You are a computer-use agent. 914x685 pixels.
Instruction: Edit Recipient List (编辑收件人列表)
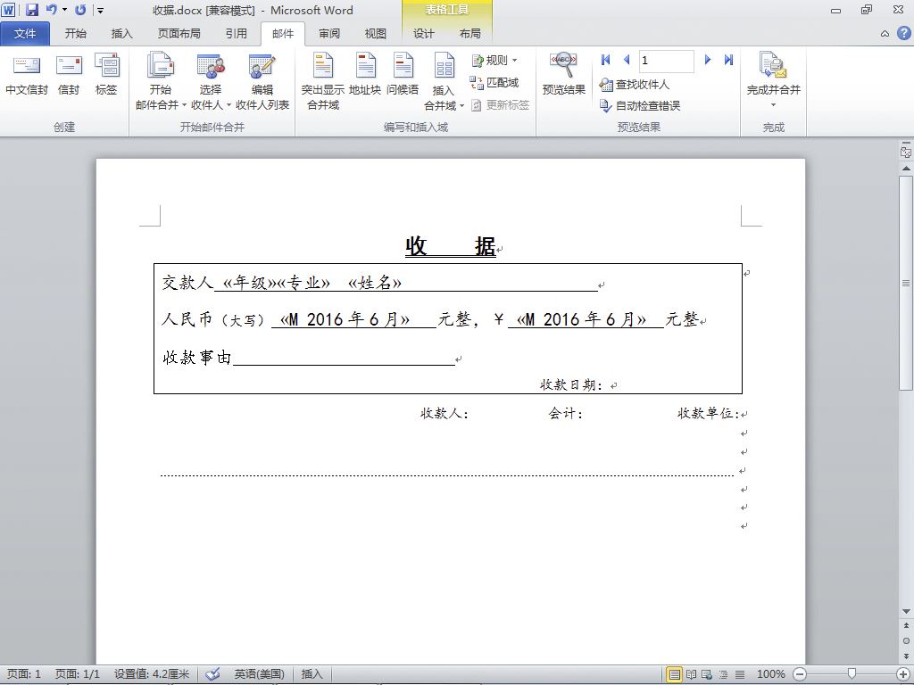[x=262, y=80]
